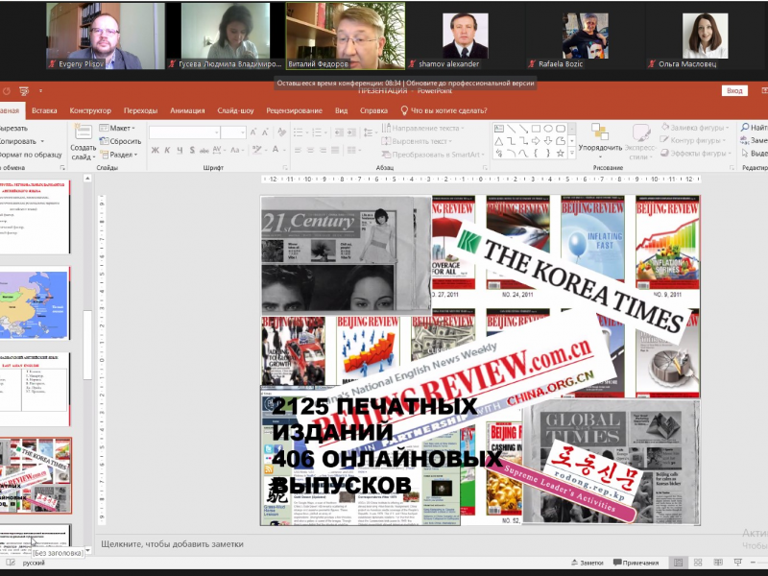Click the Создать слайд icon
Image resolution: width=768 pixels, height=576 pixels.
(x=83, y=132)
